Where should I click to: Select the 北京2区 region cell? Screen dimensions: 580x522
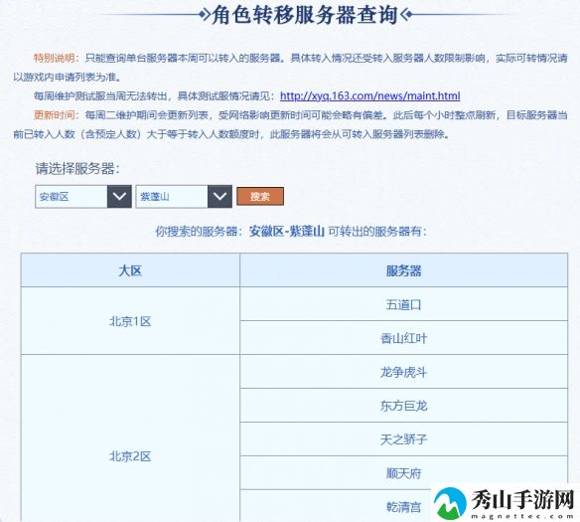[x=130, y=438]
